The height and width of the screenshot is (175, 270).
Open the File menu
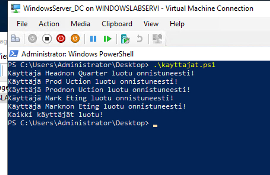click(22, 24)
